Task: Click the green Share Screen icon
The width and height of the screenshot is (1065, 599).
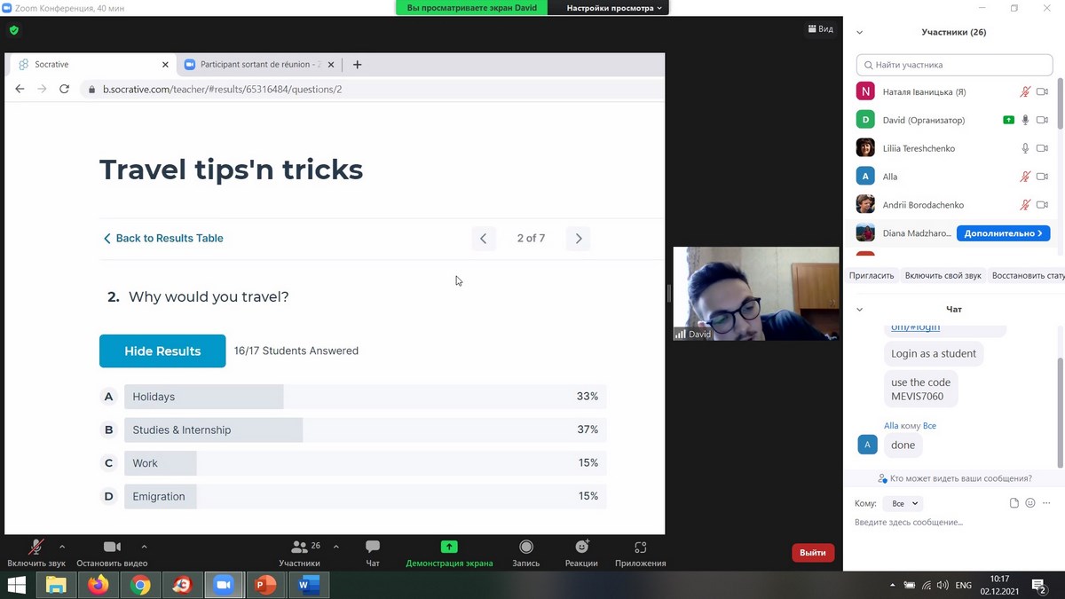Action: click(449, 548)
